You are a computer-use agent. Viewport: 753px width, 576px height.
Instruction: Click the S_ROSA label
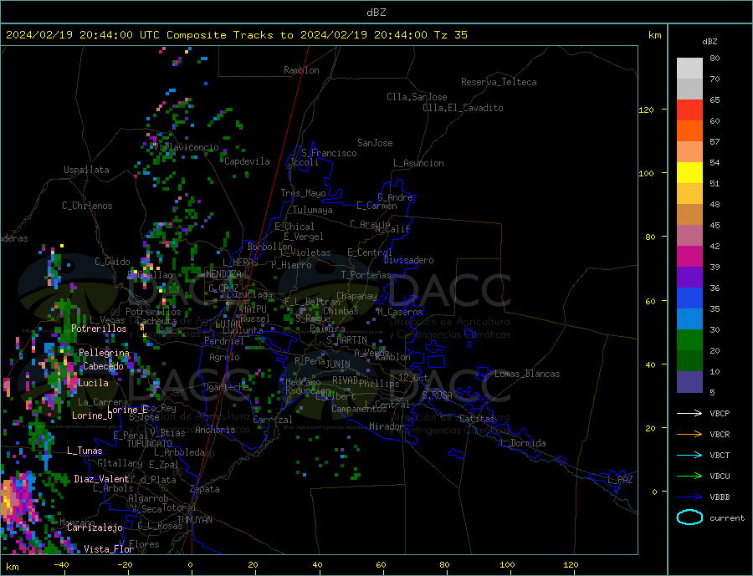click(x=437, y=395)
